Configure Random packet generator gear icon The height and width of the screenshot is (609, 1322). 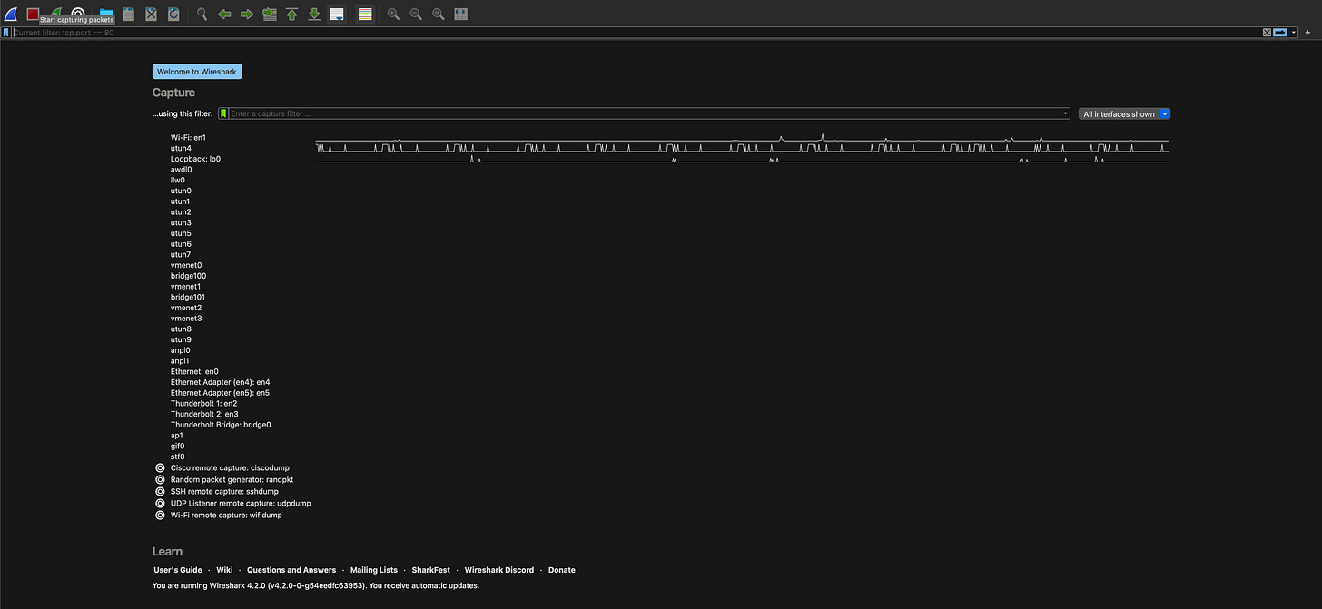(x=160, y=479)
